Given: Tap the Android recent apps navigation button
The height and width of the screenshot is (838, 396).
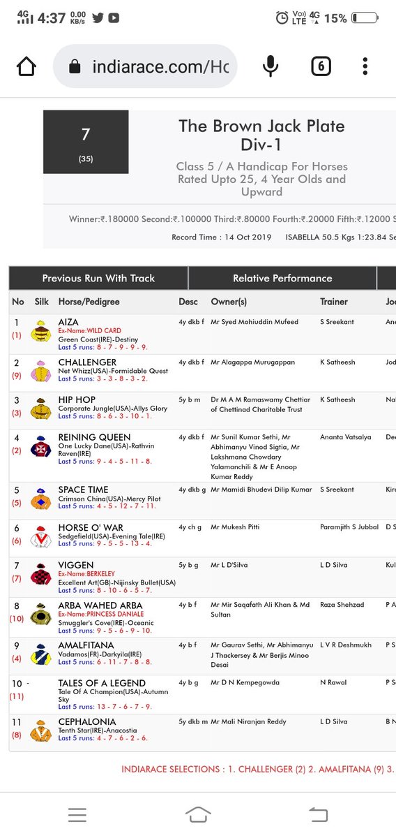Looking at the screenshot, I should click(77, 814).
